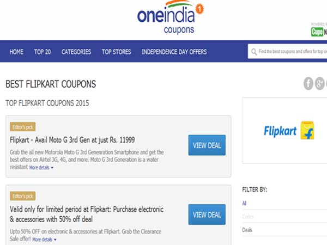Open the Categories menu
Viewport: 327px width, 245px height.
coord(76,52)
